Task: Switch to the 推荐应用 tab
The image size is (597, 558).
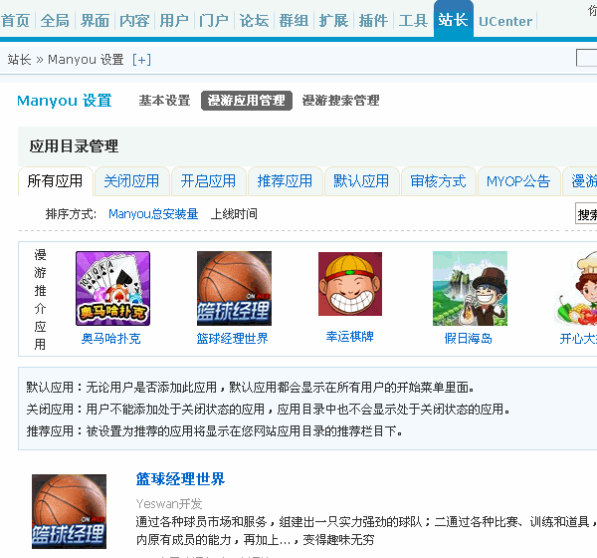Action: 285,181
